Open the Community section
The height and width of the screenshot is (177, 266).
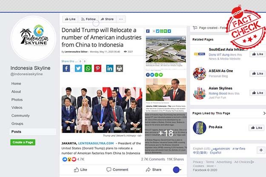pos(20,115)
